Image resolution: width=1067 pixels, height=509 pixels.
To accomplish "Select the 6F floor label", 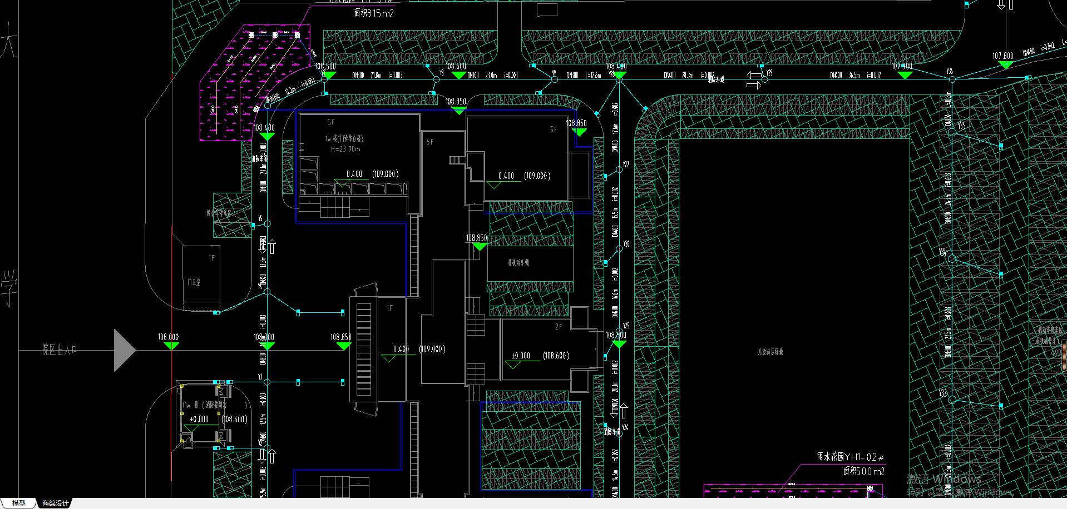I will pos(429,142).
